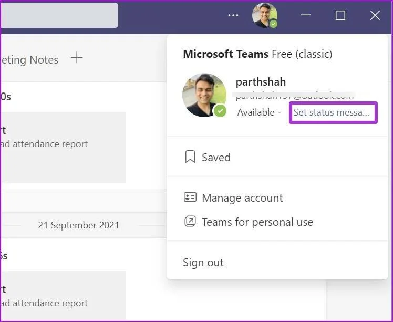Click the large profile picture in flyout
Image resolution: width=393 pixels, height=322 pixels.
coord(204,95)
